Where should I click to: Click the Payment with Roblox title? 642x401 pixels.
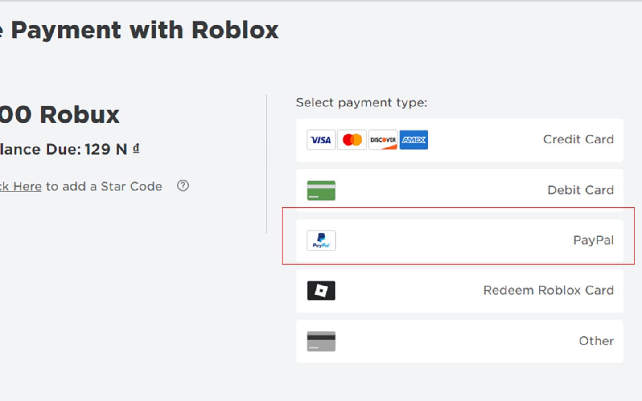click(x=139, y=30)
